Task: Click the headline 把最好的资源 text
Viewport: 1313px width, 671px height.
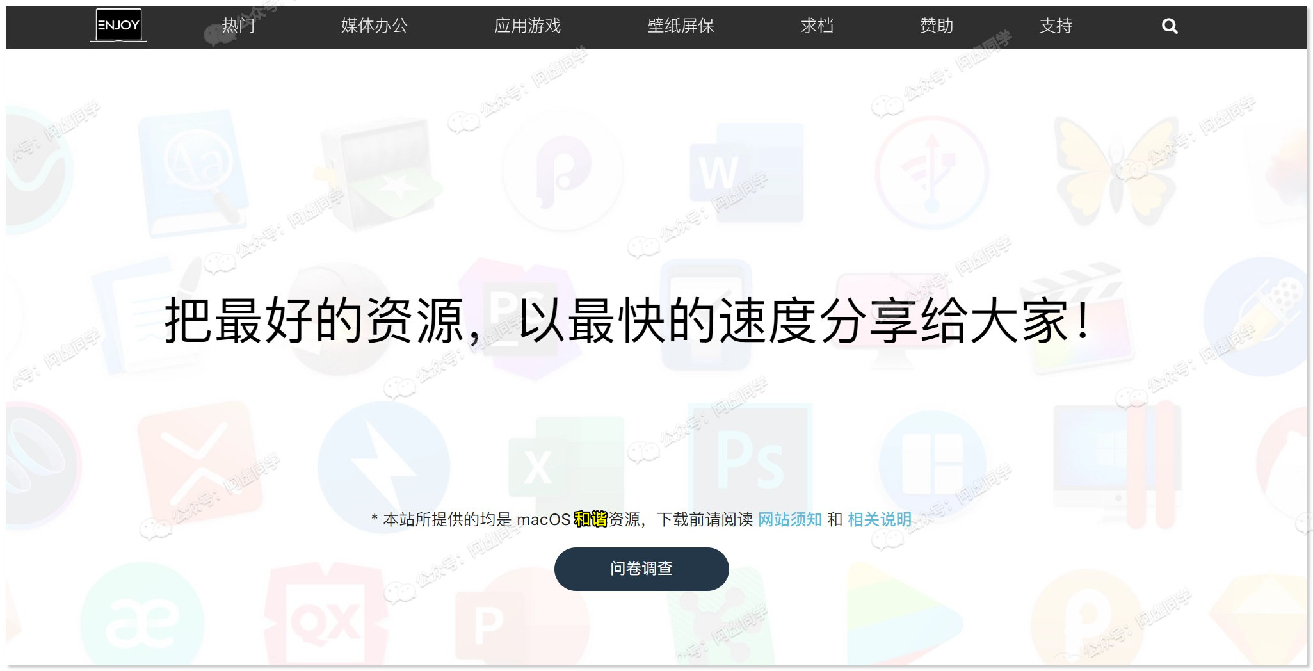Action: [314, 321]
